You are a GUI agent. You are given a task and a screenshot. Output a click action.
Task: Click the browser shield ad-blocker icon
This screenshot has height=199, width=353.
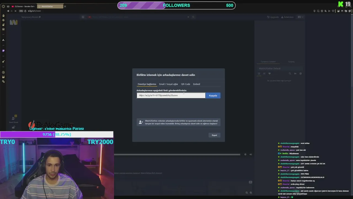click(322, 11)
